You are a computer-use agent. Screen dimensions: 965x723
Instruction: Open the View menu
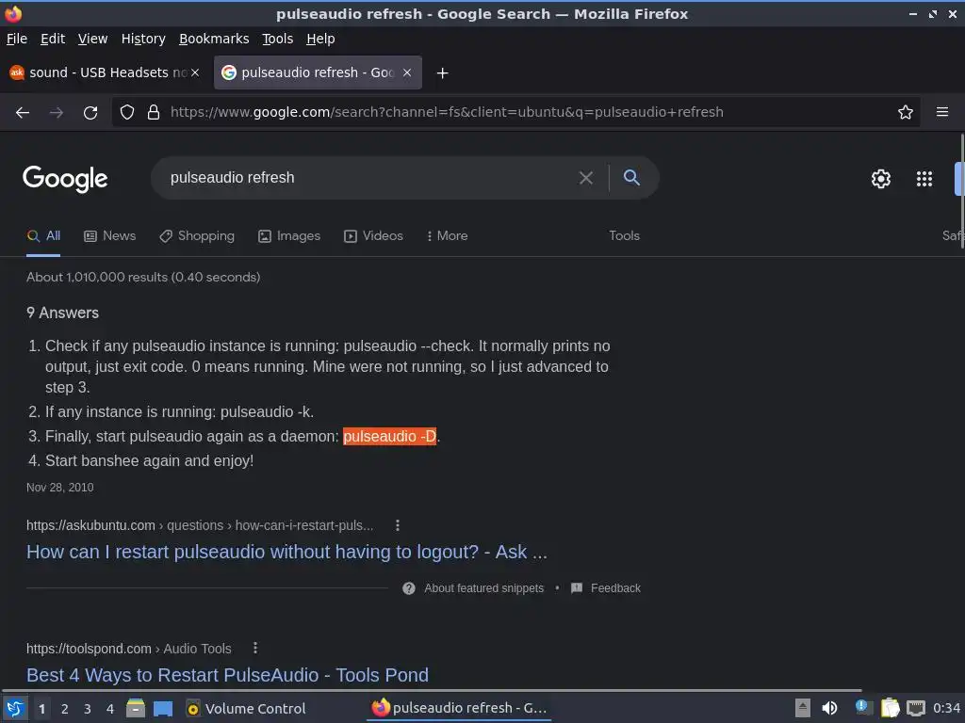tap(93, 39)
